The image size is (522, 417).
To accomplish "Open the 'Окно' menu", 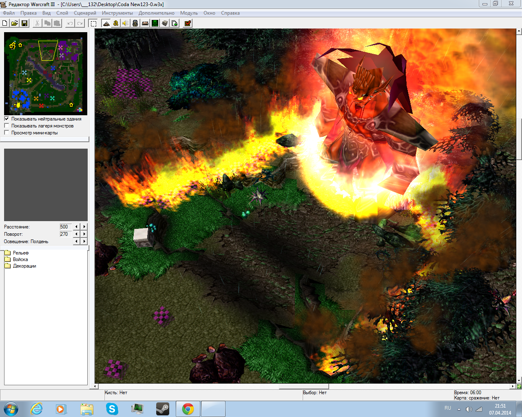I will 209,13.
